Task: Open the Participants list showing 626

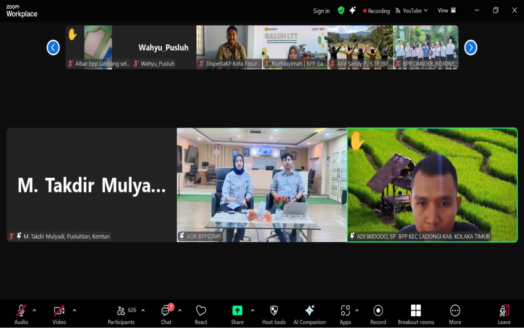Action: click(121, 314)
